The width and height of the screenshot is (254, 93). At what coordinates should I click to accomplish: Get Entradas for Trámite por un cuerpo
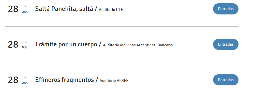tap(226, 44)
